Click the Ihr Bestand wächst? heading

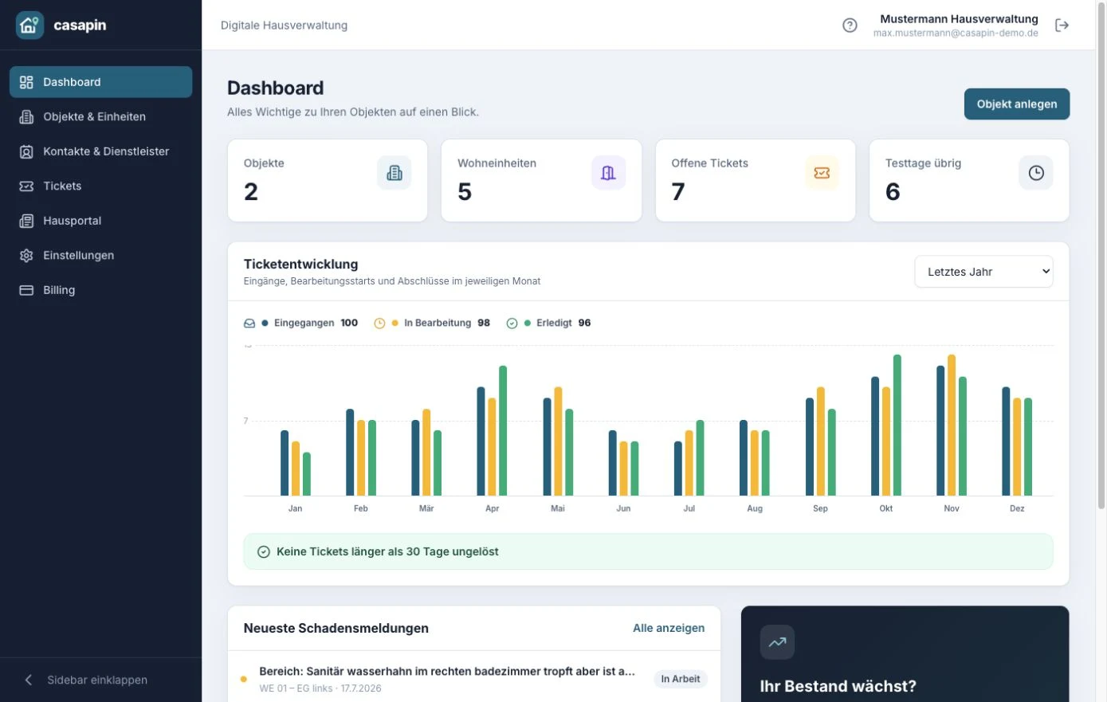838,686
